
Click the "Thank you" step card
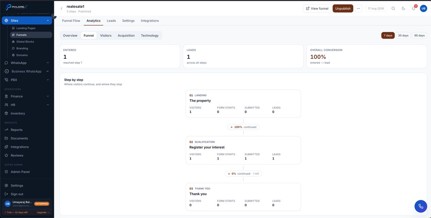[243, 197]
